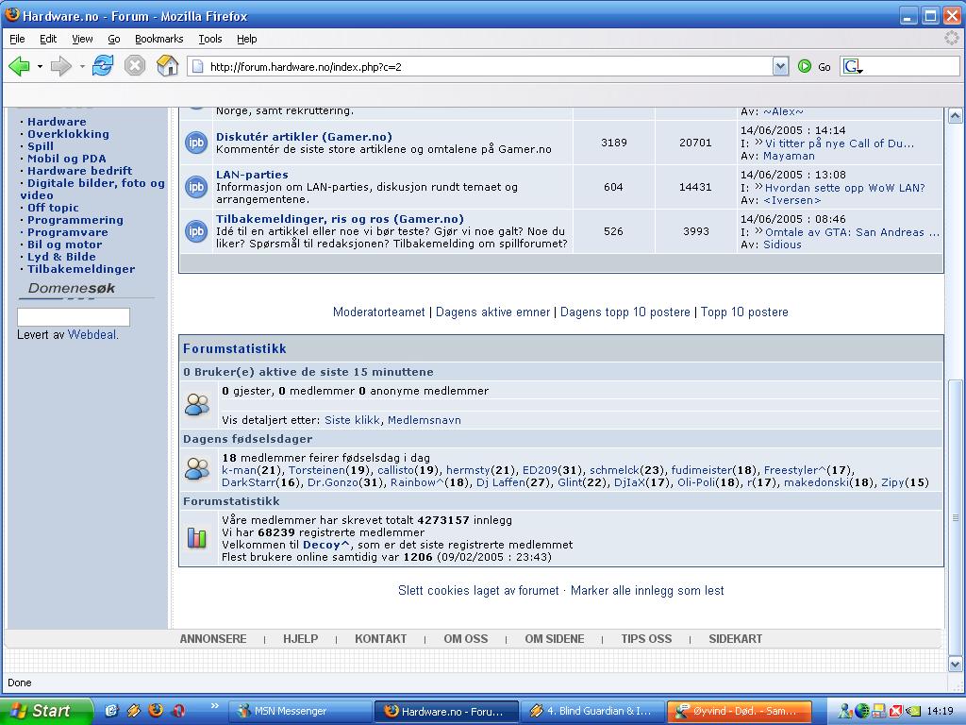Open the Home page icon
The width and height of the screenshot is (966, 725).
click(x=167, y=65)
